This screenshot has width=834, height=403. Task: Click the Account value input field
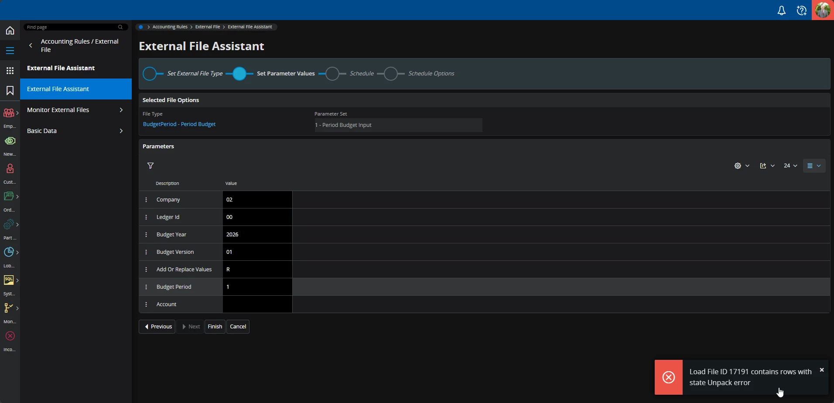tap(257, 304)
